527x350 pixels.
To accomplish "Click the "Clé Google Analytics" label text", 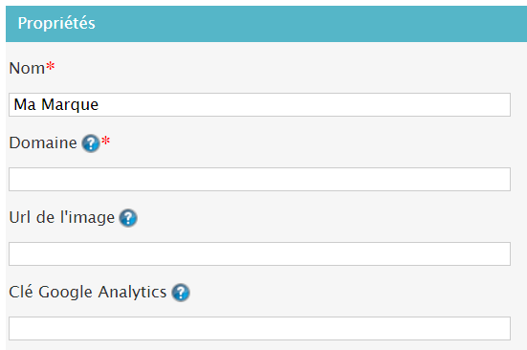I will pos(88,292).
